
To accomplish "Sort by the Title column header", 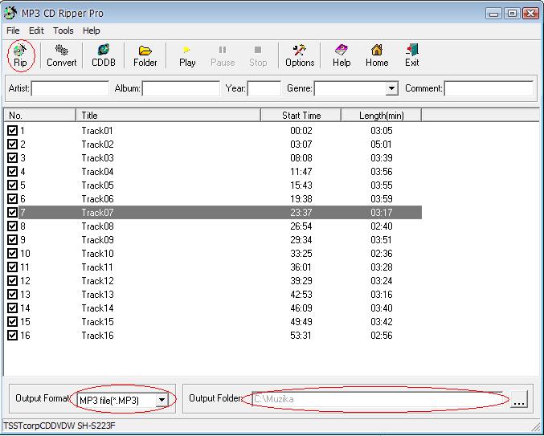I will (x=168, y=116).
